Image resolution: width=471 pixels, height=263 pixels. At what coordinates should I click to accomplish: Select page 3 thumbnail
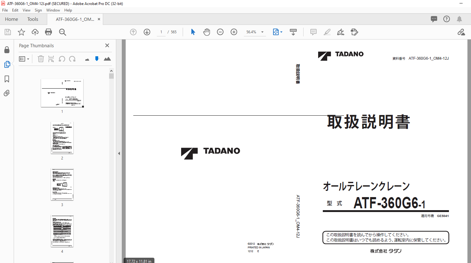click(x=62, y=184)
